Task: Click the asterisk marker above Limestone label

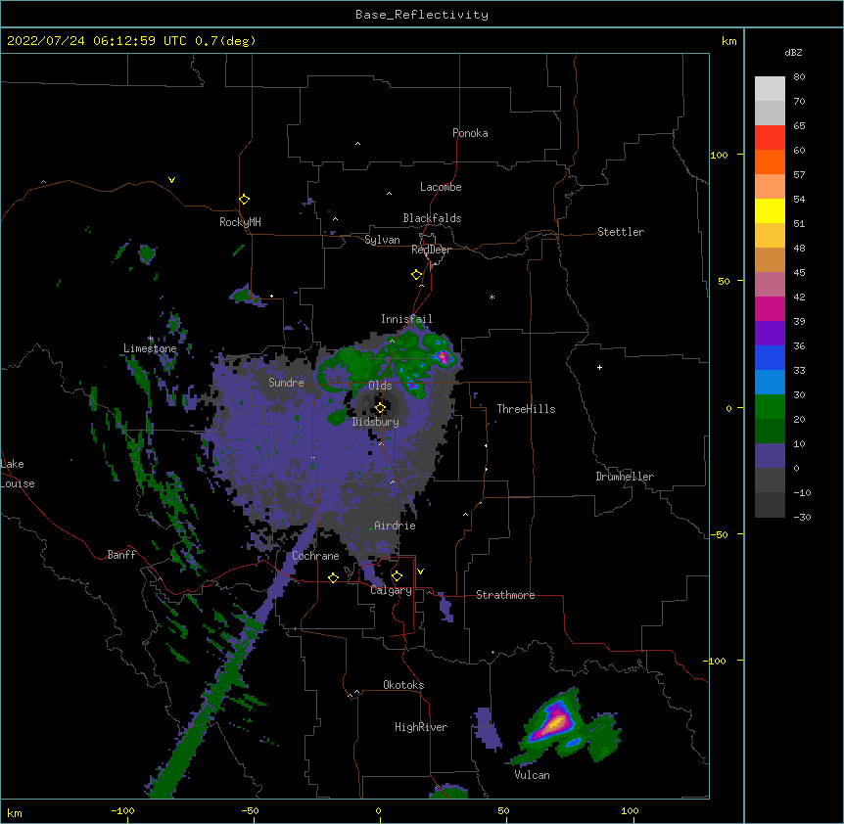Action: click(151, 339)
